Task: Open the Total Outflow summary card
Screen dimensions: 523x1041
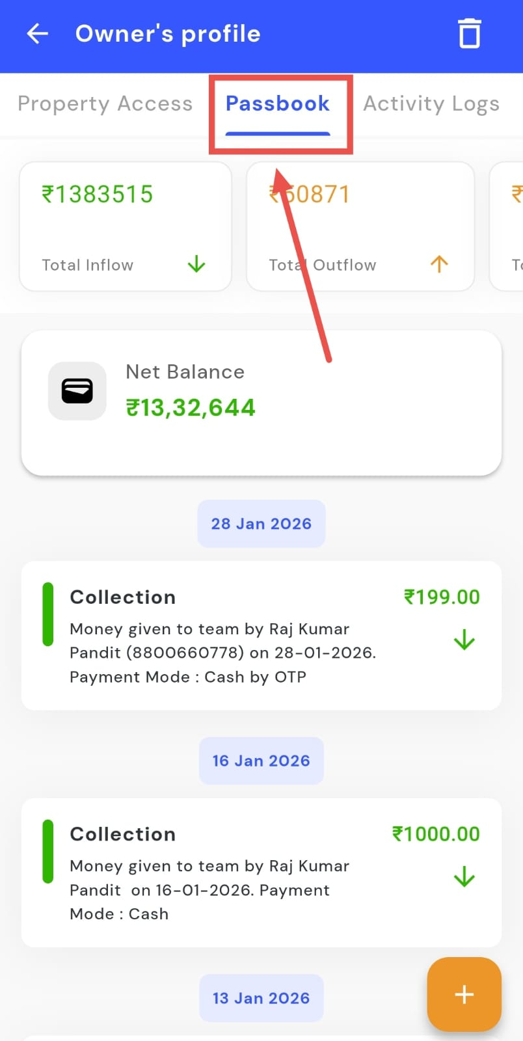Action: (360, 226)
